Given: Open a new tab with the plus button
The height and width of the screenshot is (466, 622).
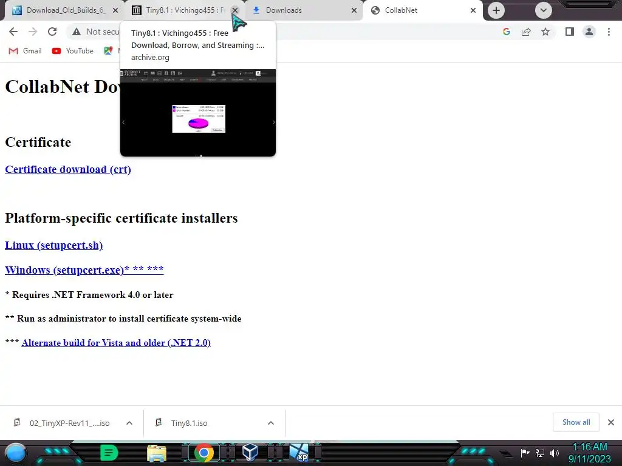Looking at the screenshot, I should tap(496, 10).
